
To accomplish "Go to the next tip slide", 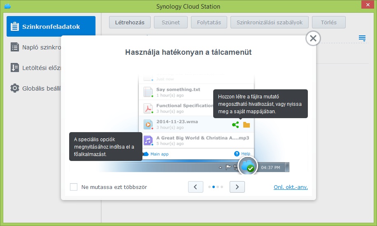I will [x=237, y=187].
